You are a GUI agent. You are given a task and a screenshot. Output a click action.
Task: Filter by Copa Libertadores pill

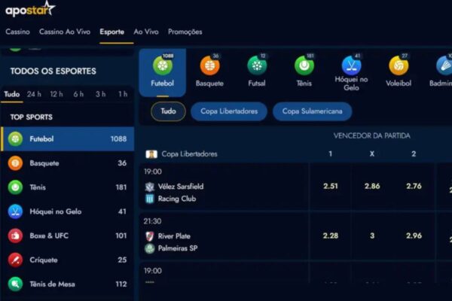coord(229,111)
